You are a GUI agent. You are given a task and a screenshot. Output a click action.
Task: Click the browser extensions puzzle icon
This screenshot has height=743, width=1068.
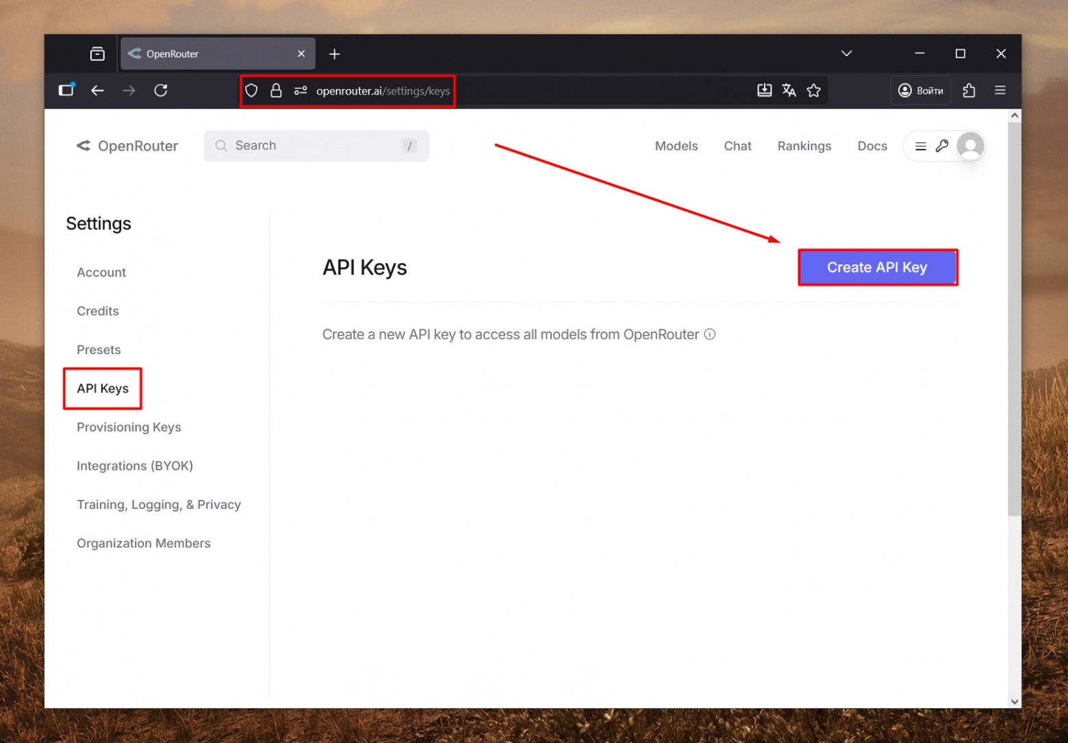[x=969, y=90]
